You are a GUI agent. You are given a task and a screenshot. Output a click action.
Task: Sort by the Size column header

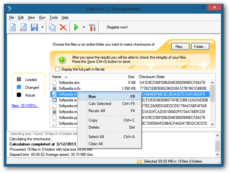tap(123, 77)
